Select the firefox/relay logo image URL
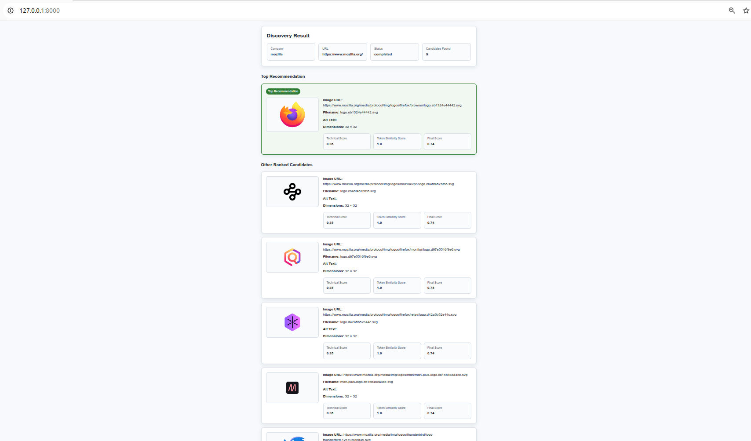 click(x=390, y=315)
